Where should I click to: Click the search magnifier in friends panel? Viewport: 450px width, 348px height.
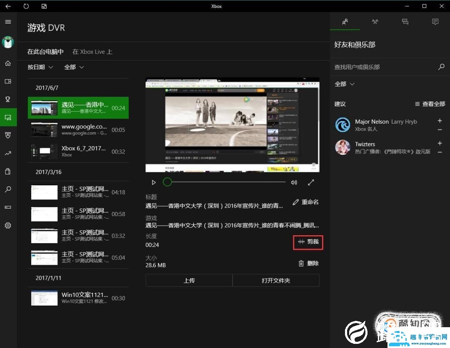441,67
